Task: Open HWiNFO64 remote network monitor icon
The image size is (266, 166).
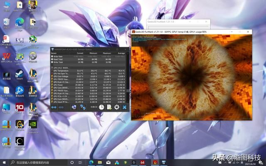Action: pos(74,107)
